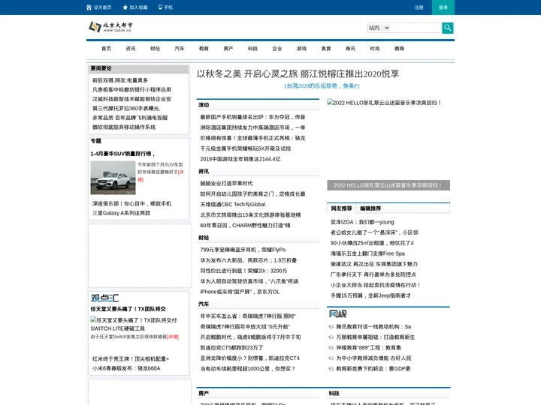The image size is (541, 405).
Task: Click the star icon for 加入收藏
Action: click(x=125, y=7)
